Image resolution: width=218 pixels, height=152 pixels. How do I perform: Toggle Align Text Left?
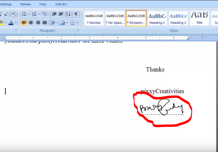tap(24, 23)
